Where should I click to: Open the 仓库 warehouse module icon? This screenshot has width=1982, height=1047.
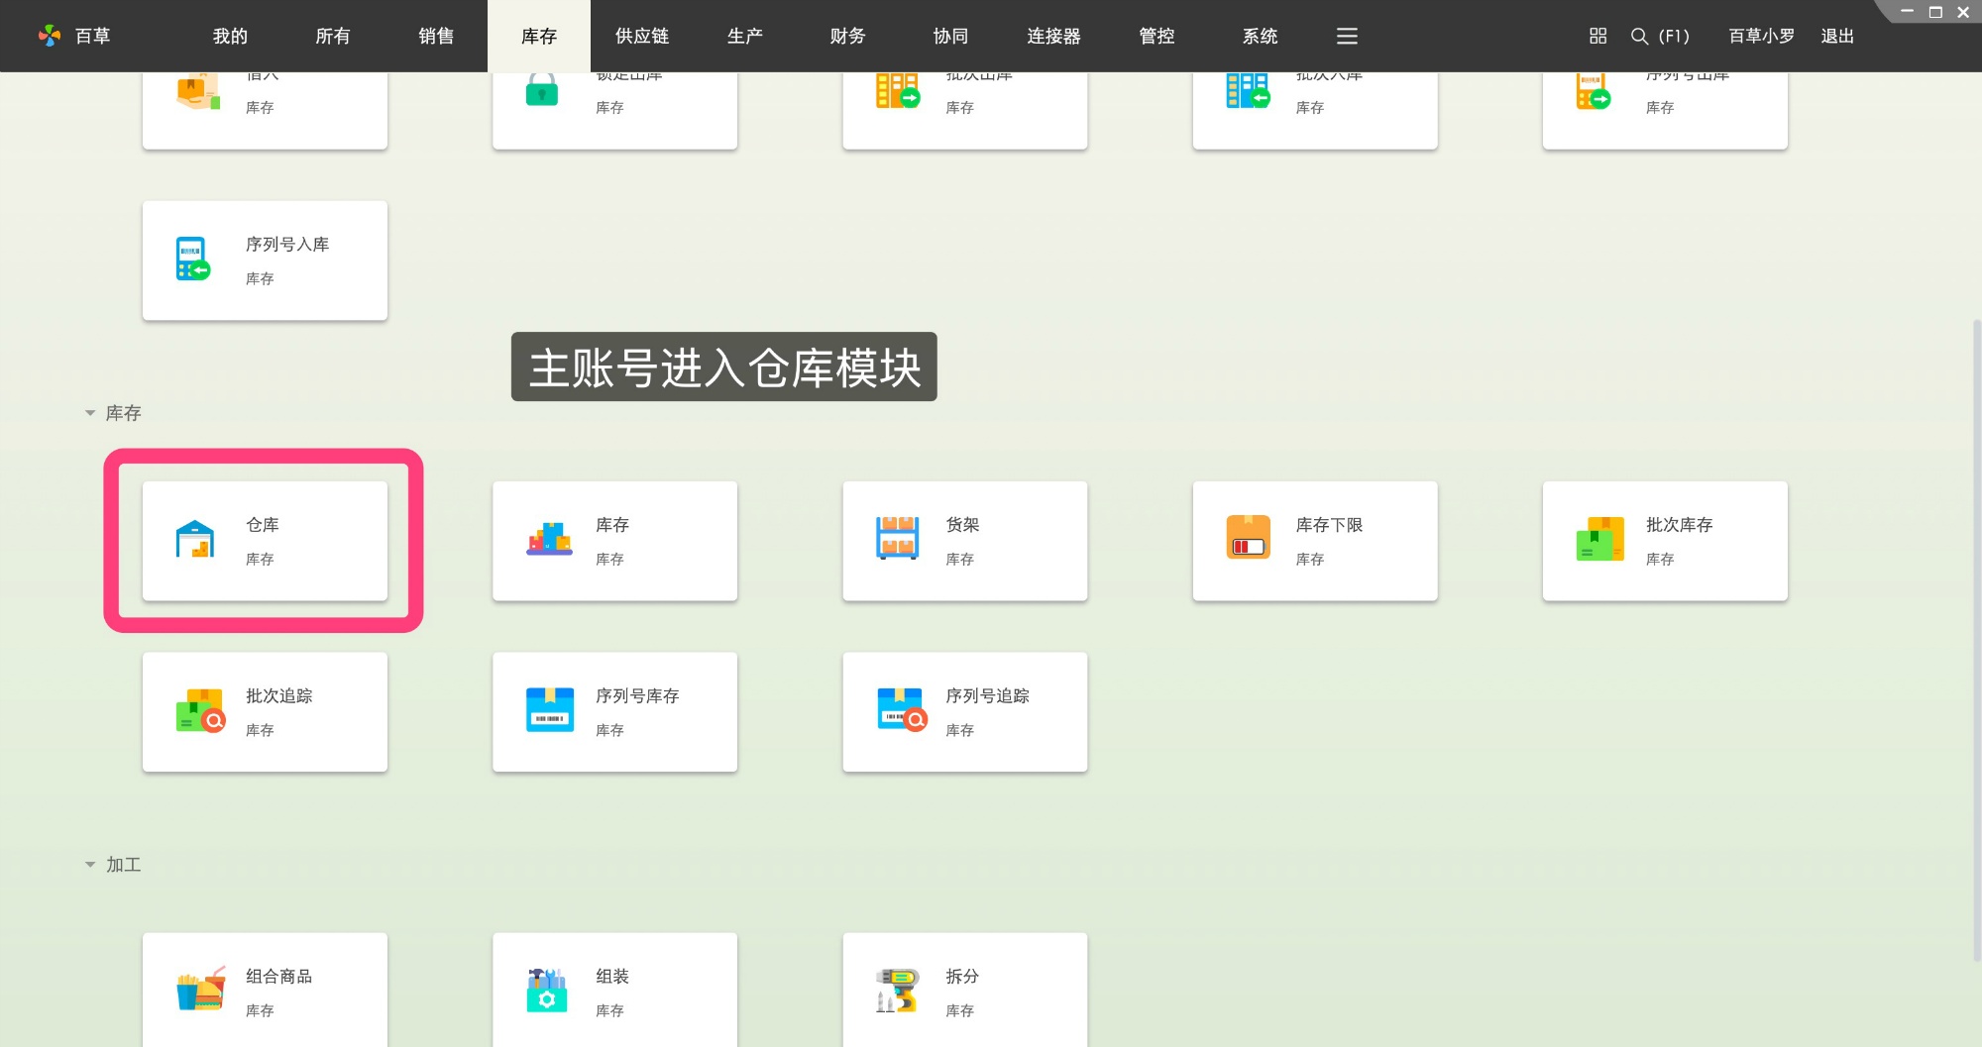pos(195,540)
